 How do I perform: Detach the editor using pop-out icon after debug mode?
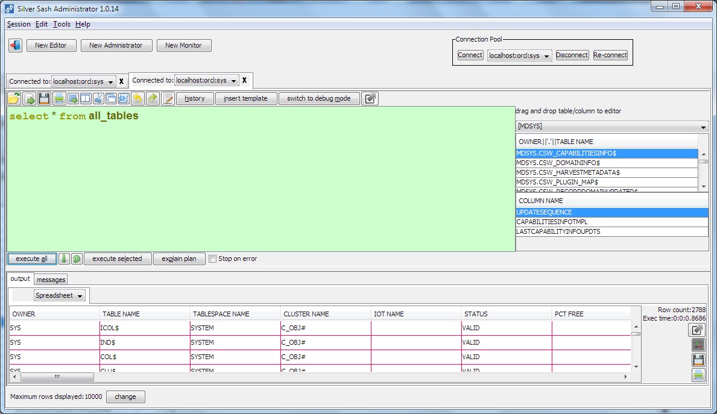370,98
